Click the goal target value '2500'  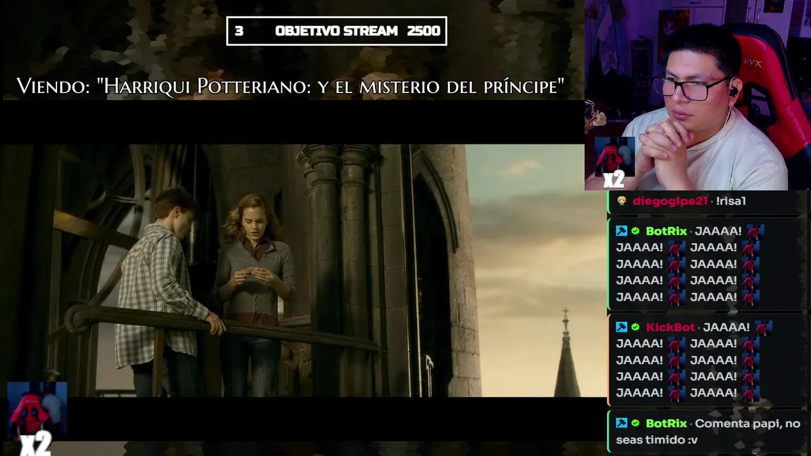tap(424, 31)
